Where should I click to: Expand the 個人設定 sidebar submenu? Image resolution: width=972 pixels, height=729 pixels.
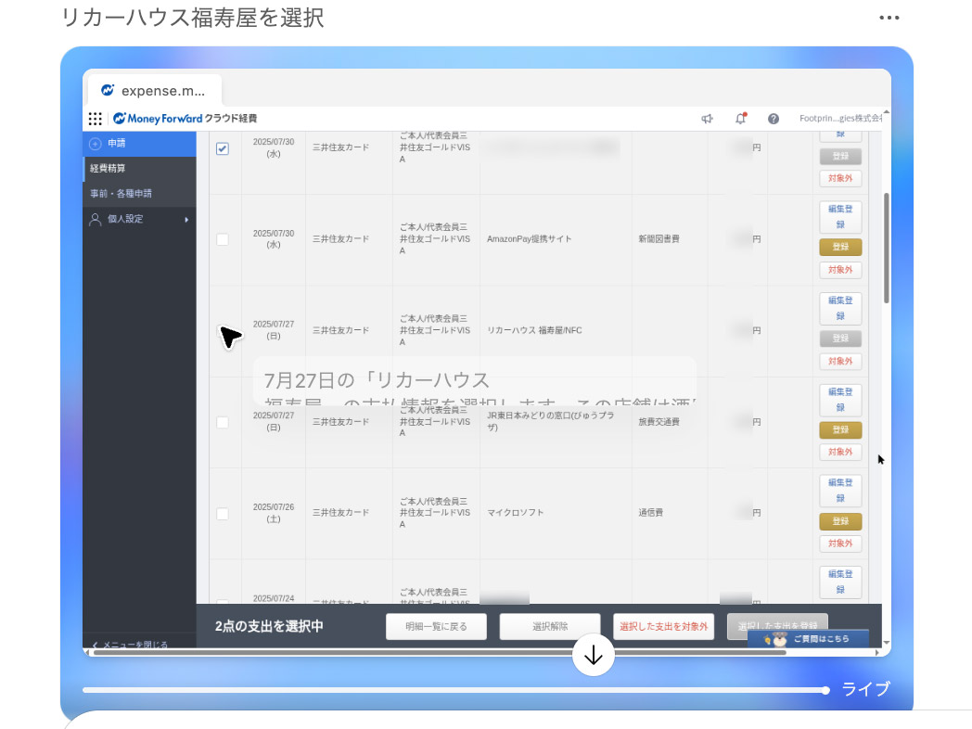pyautogui.click(x=185, y=219)
